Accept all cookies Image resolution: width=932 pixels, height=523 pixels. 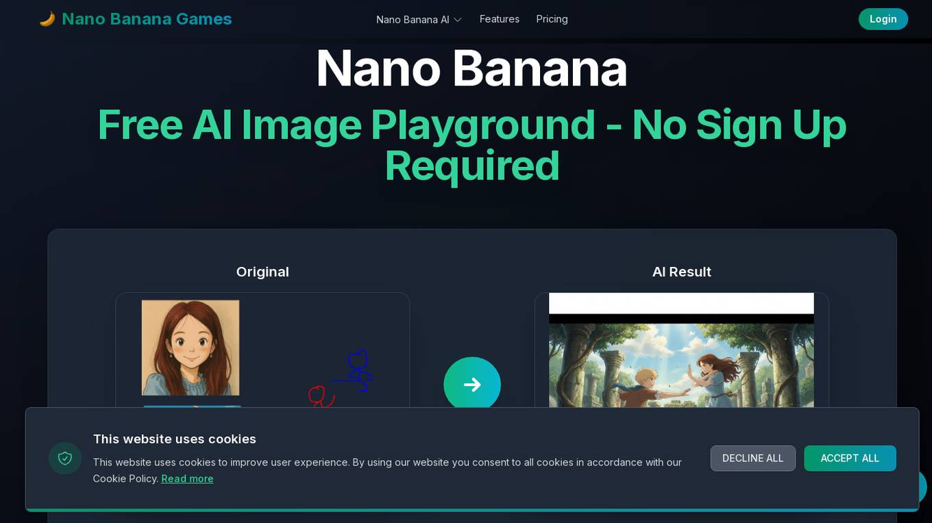[850, 458]
